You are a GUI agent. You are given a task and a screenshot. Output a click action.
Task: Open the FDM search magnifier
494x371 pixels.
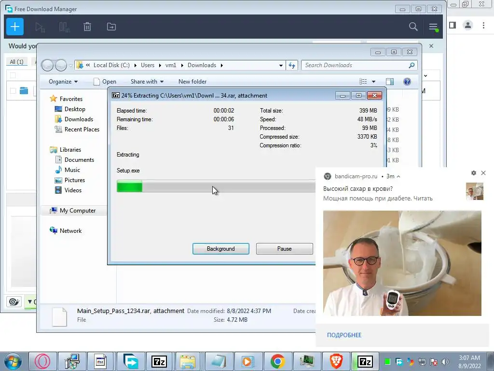[x=413, y=27]
